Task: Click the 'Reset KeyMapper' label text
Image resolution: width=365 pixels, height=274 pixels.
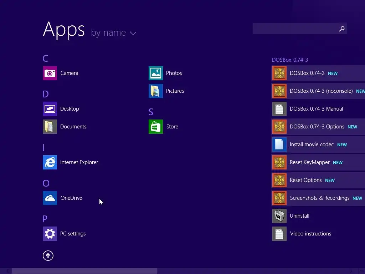Action: (310, 162)
